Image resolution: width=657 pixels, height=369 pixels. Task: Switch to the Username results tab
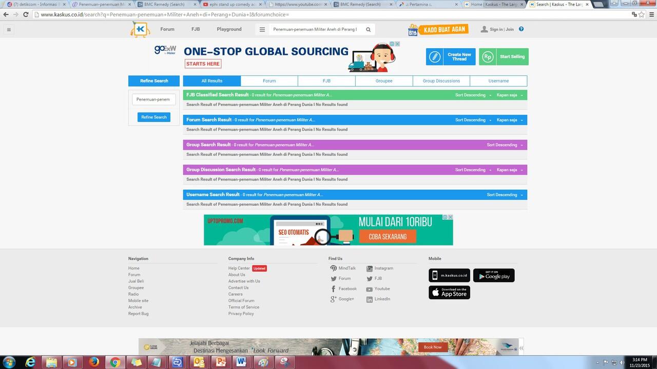tap(498, 81)
